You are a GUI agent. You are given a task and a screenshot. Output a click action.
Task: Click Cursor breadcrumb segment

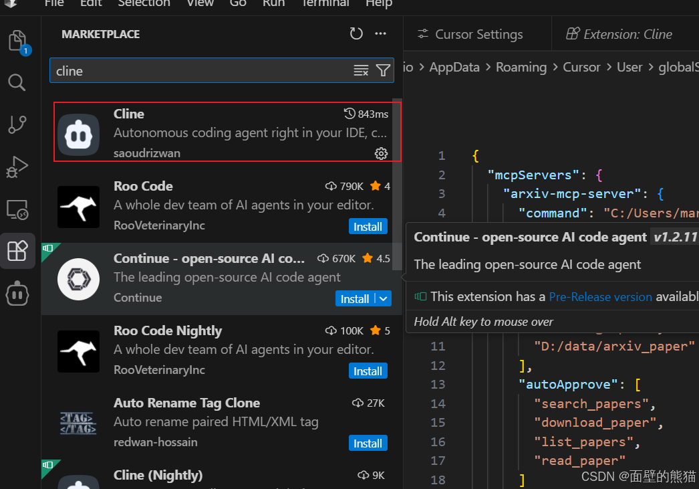coord(581,68)
